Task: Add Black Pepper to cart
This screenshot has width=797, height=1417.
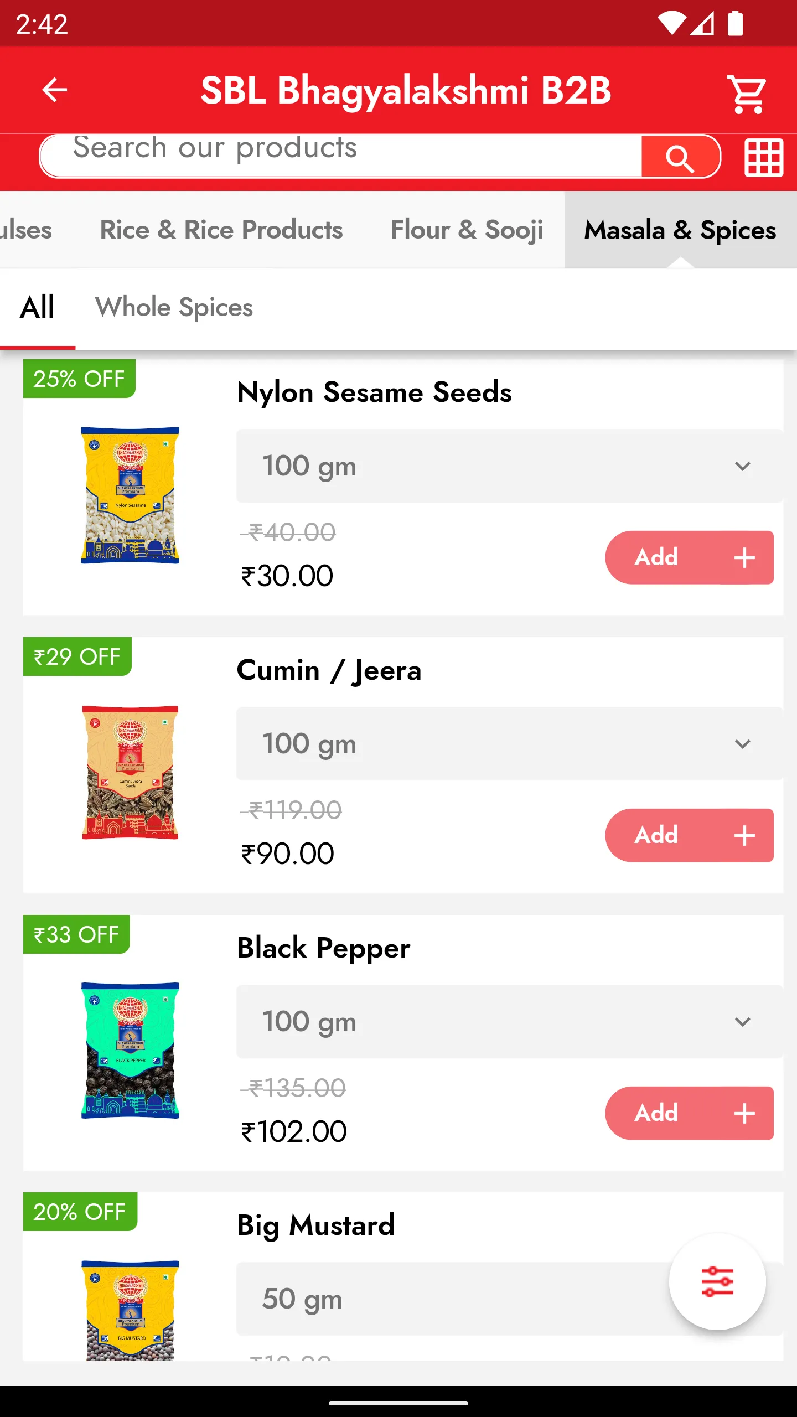Action: (689, 1113)
